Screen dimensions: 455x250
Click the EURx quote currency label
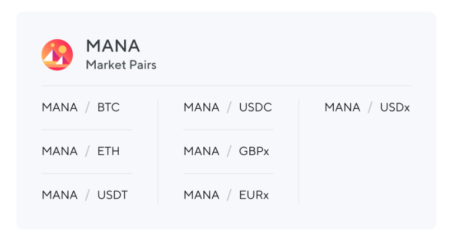coord(254,195)
